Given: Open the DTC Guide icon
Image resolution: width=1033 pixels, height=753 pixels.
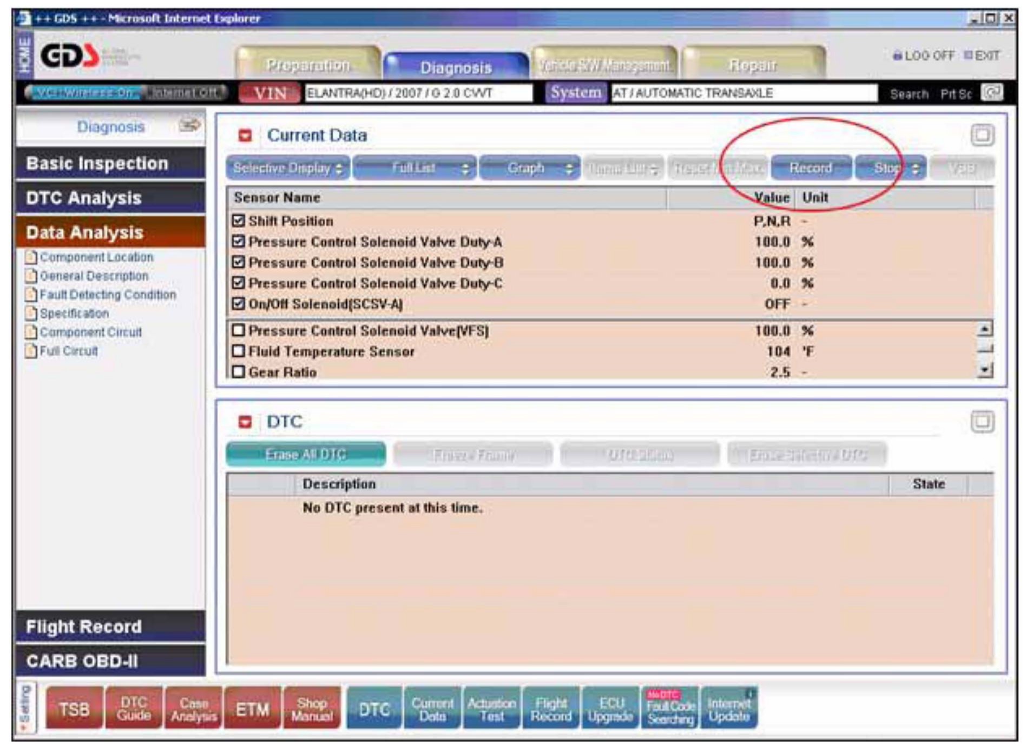Looking at the screenshot, I should [134, 709].
